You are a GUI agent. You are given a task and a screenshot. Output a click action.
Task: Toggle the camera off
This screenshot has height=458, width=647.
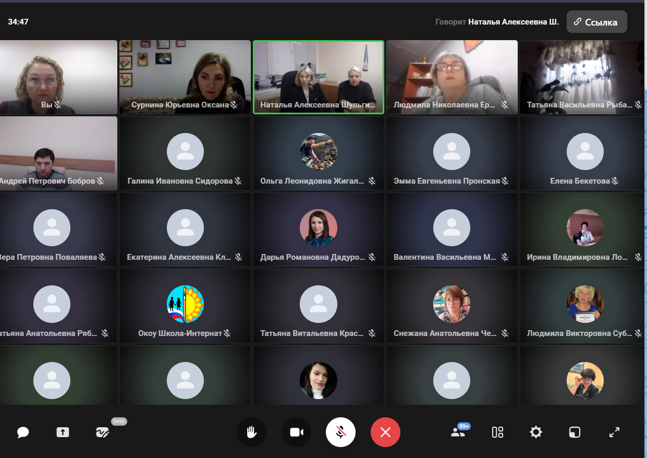pyautogui.click(x=296, y=432)
